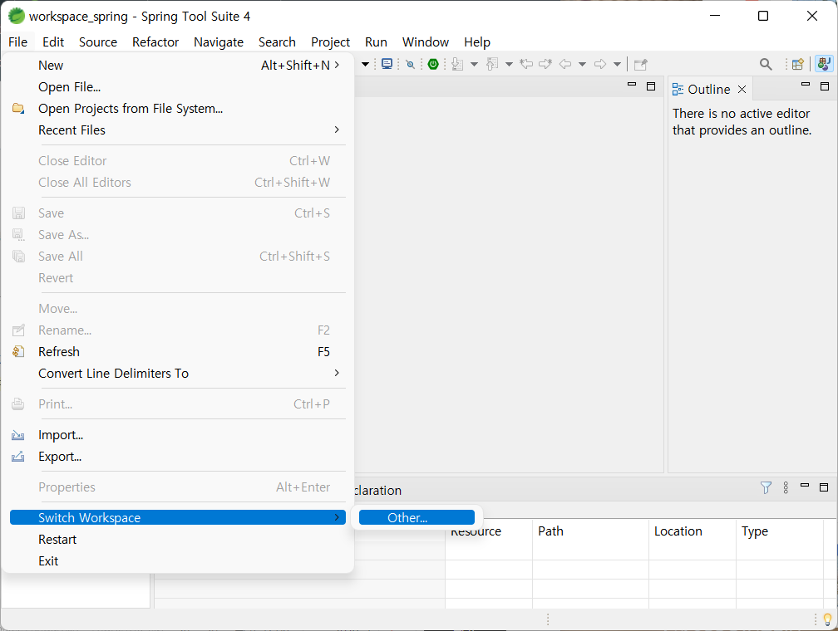Click the next edit location icon

[x=545, y=64]
